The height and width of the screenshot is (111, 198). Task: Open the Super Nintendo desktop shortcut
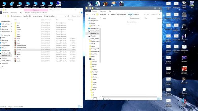click(x=184, y=16)
